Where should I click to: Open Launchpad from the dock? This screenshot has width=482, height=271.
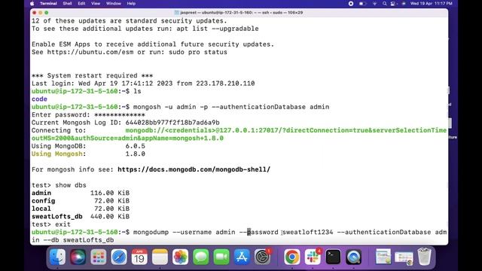(99, 257)
